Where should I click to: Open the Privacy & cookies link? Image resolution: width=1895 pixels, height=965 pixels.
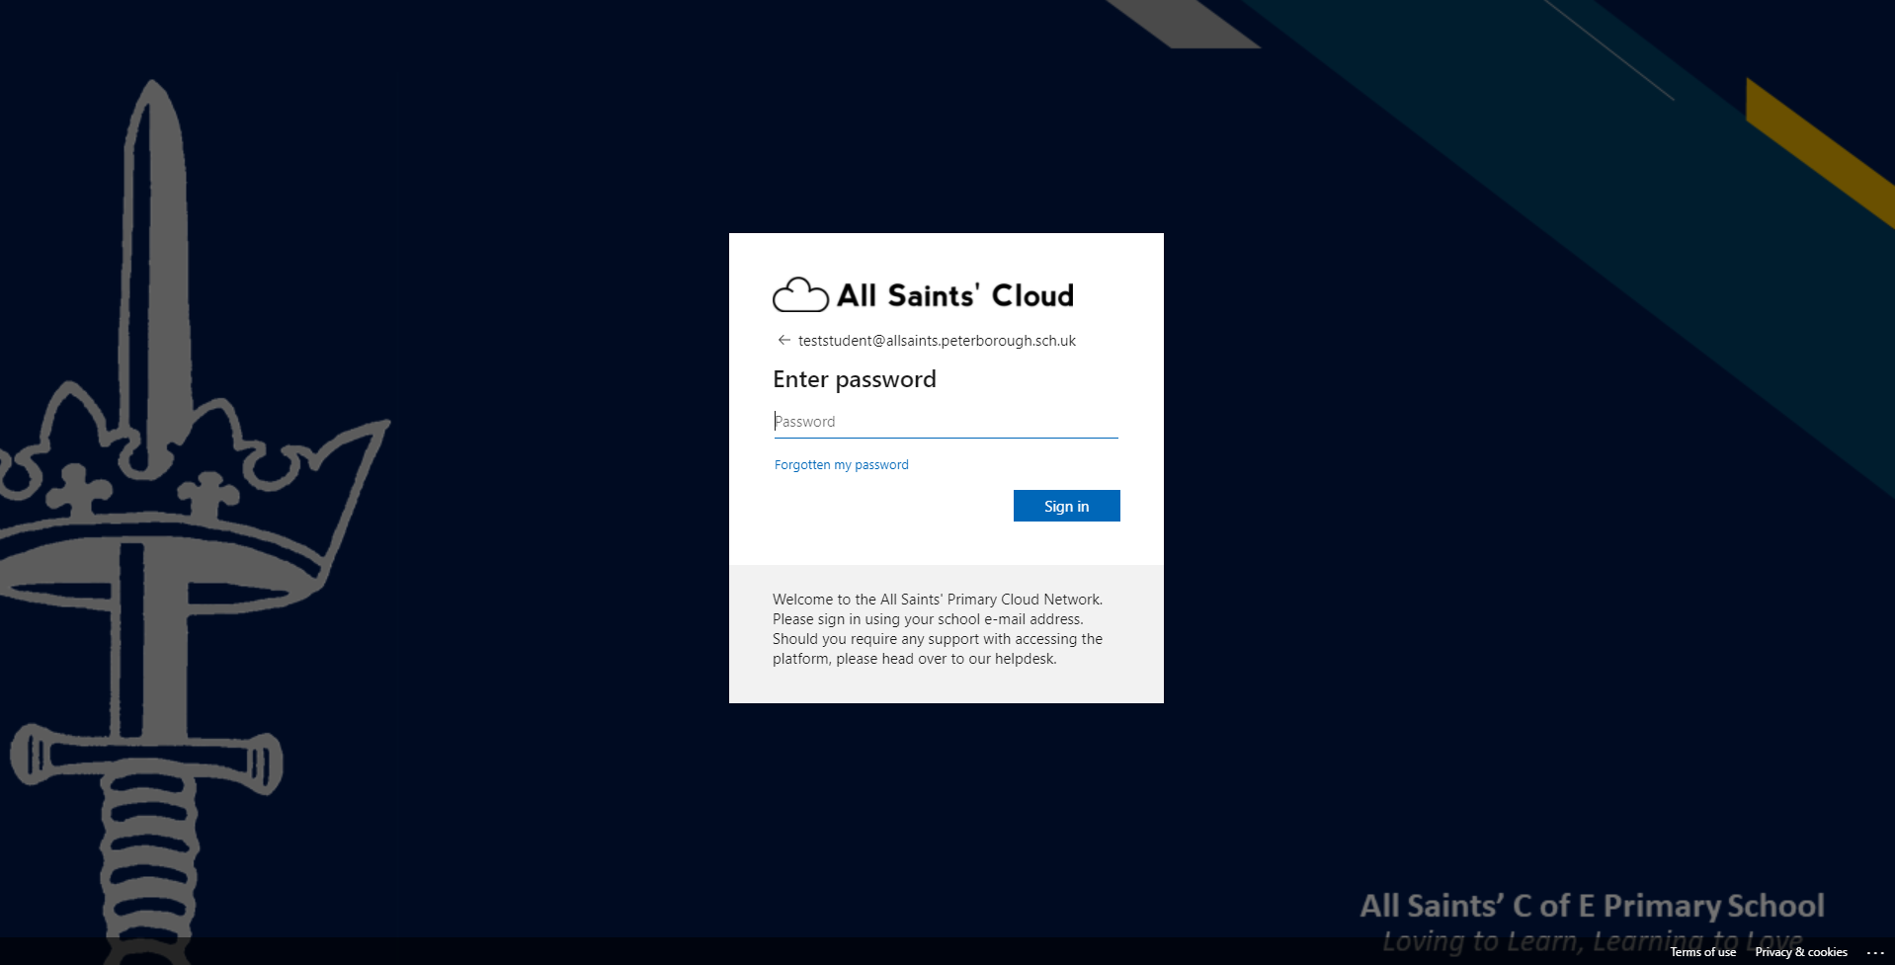click(x=1801, y=952)
